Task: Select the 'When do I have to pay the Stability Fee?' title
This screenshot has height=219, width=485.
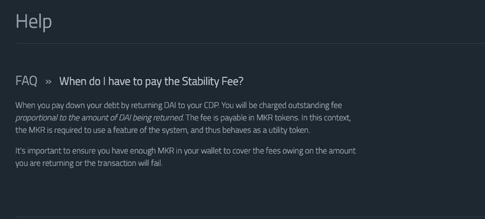Action: point(151,82)
